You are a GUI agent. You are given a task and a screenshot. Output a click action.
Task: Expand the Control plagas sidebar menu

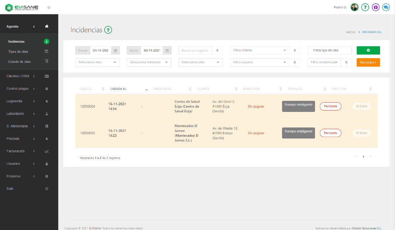[x=20, y=89]
